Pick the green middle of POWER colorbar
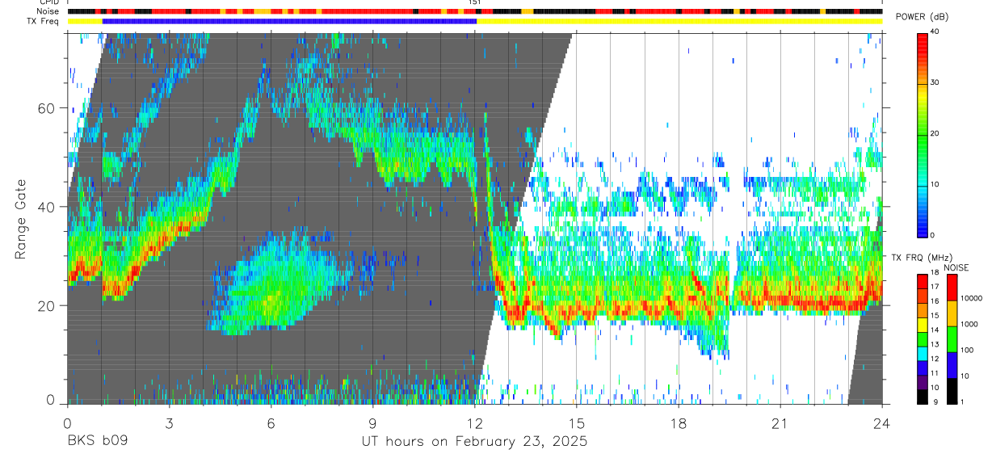The width and height of the screenshot is (992, 458). [x=922, y=133]
